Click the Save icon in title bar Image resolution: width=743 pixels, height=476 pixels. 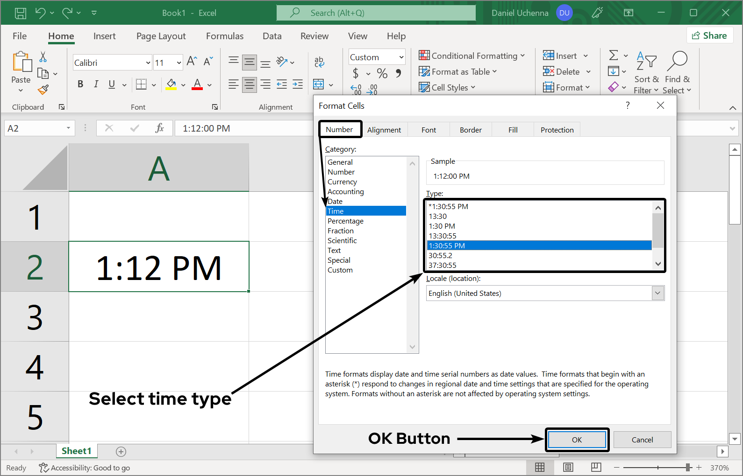click(21, 13)
